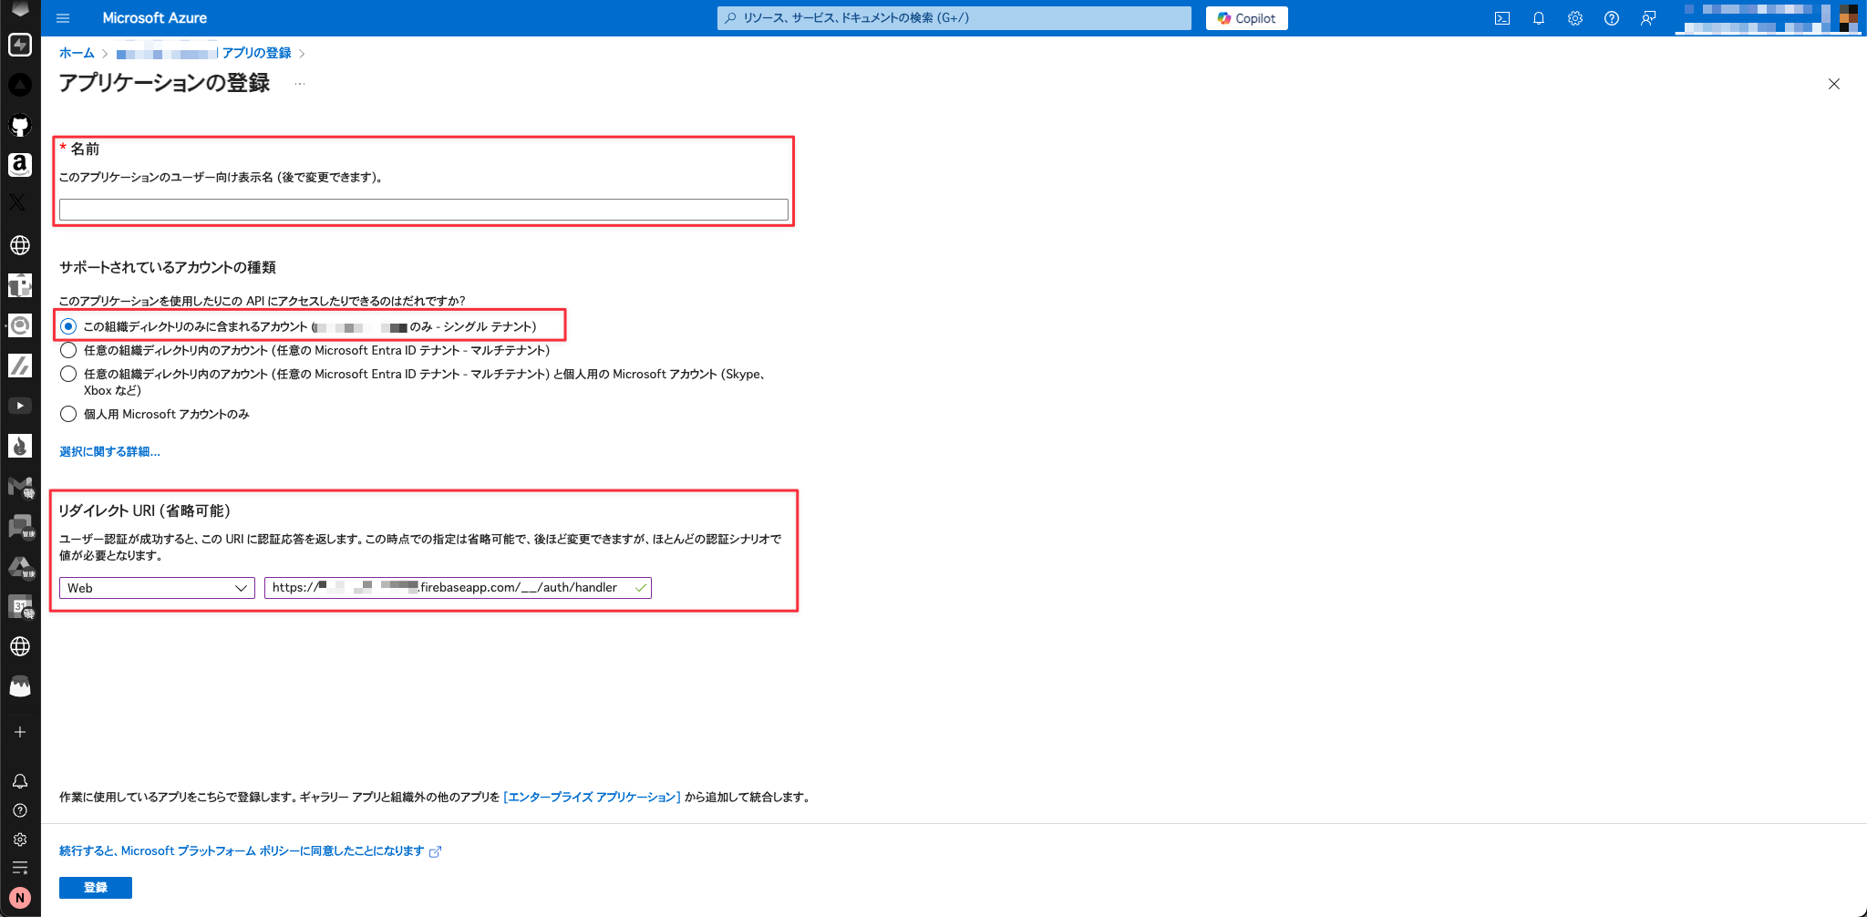Open Azure help question mark in header
Viewport: 1867px width, 917px height.
tap(1612, 18)
